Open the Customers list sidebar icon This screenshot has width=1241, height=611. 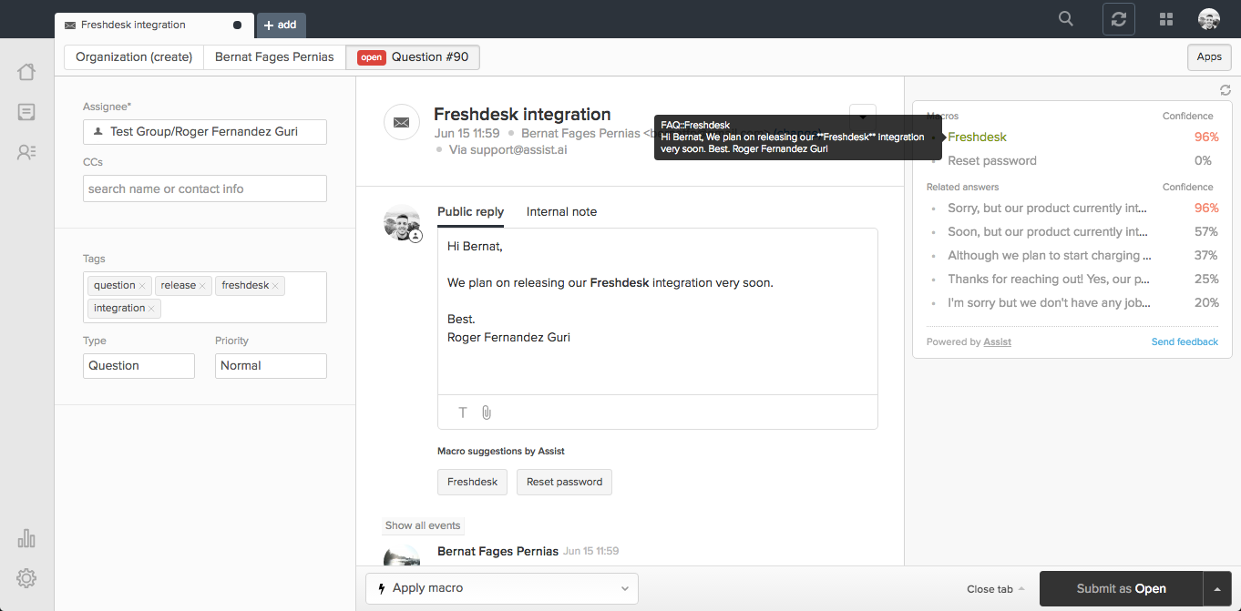click(26, 152)
